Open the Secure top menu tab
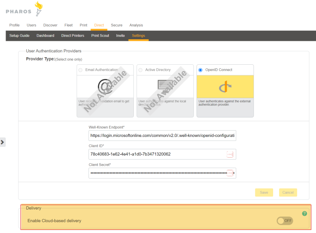This screenshot has height=233, width=316. pos(117,25)
